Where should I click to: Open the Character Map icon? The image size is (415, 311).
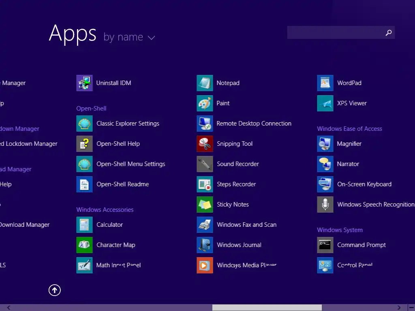(84, 245)
